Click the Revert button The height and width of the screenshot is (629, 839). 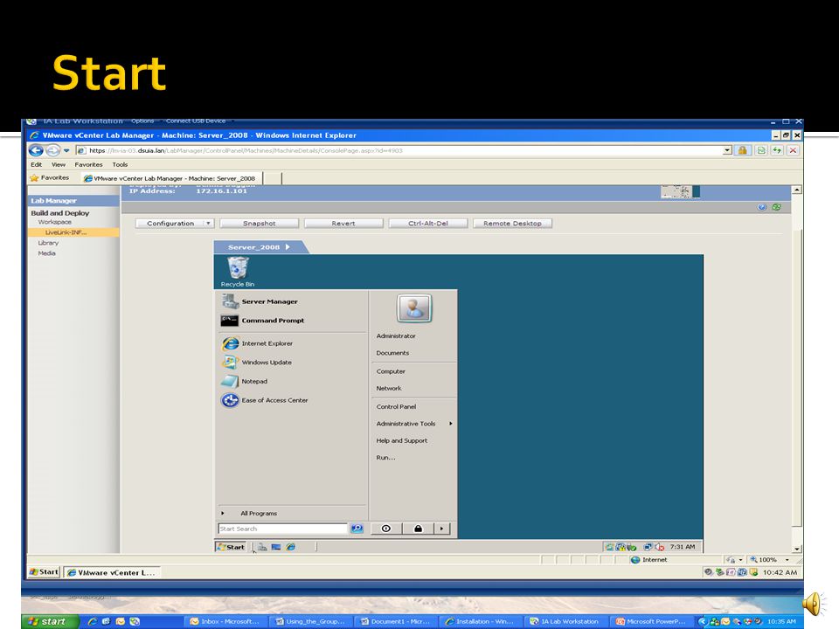343,223
